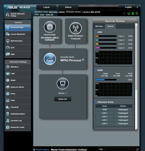Screen dimensions: 145x151
Task: Switch to the Wireless tab in System Status
Action: (x=99, y=26)
